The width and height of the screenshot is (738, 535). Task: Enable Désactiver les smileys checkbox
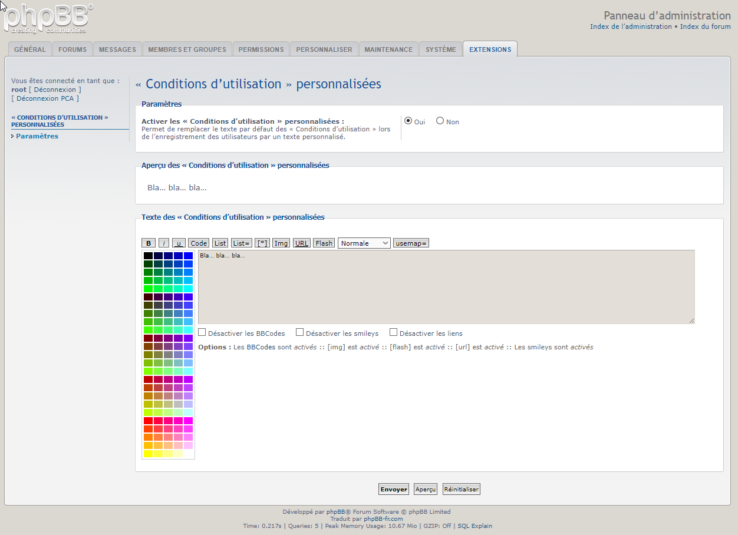tap(299, 332)
